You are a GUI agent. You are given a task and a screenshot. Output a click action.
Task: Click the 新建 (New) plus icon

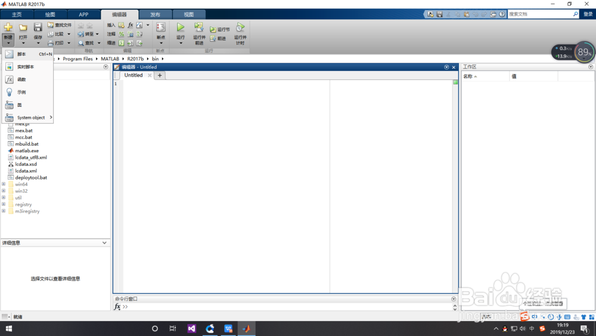tap(8, 27)
